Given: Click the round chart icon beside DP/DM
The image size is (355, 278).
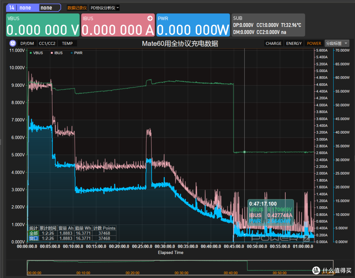Looking at the screenshot, I should pos(13,43).
